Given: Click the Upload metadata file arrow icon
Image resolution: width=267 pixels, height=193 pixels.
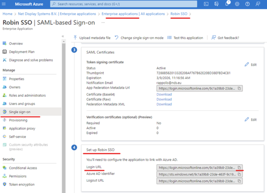Looking at the screenshot, I should click(x=75, y=37).
